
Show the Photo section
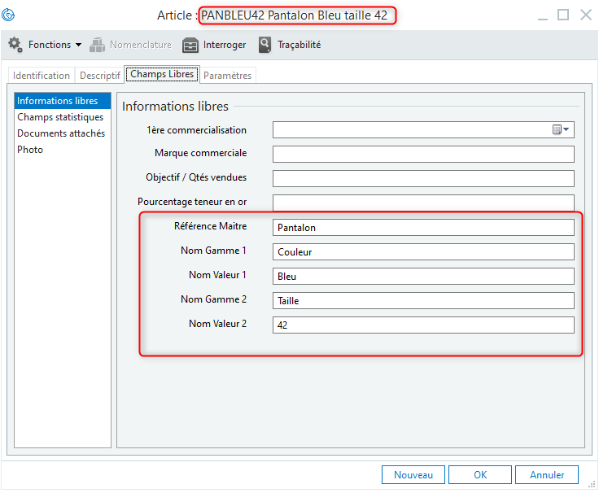coord(30,150)
